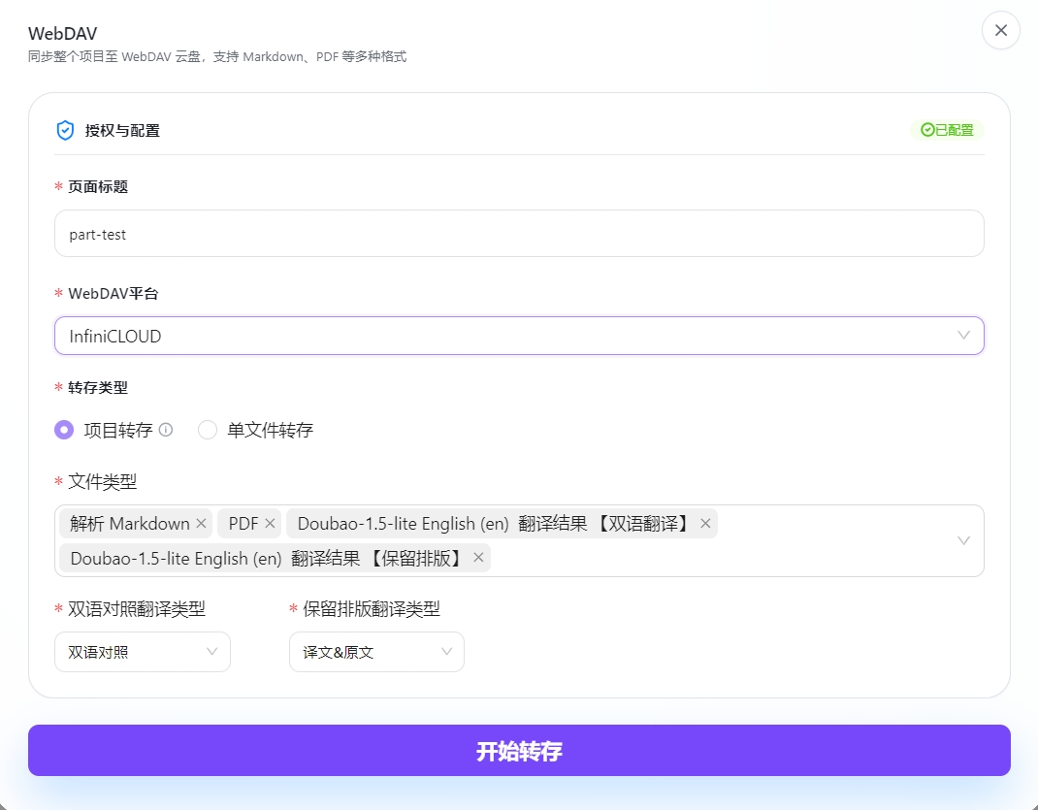
Task: Click the WebDAV dialog title text
Action: tap(61, 32)
